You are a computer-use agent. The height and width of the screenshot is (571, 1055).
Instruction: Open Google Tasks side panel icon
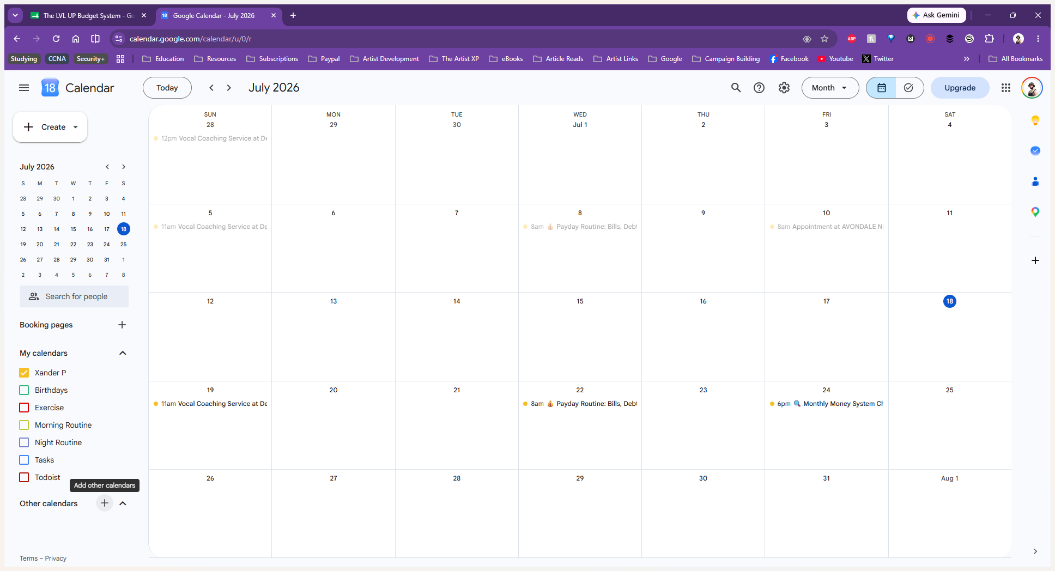[1035, 151]
